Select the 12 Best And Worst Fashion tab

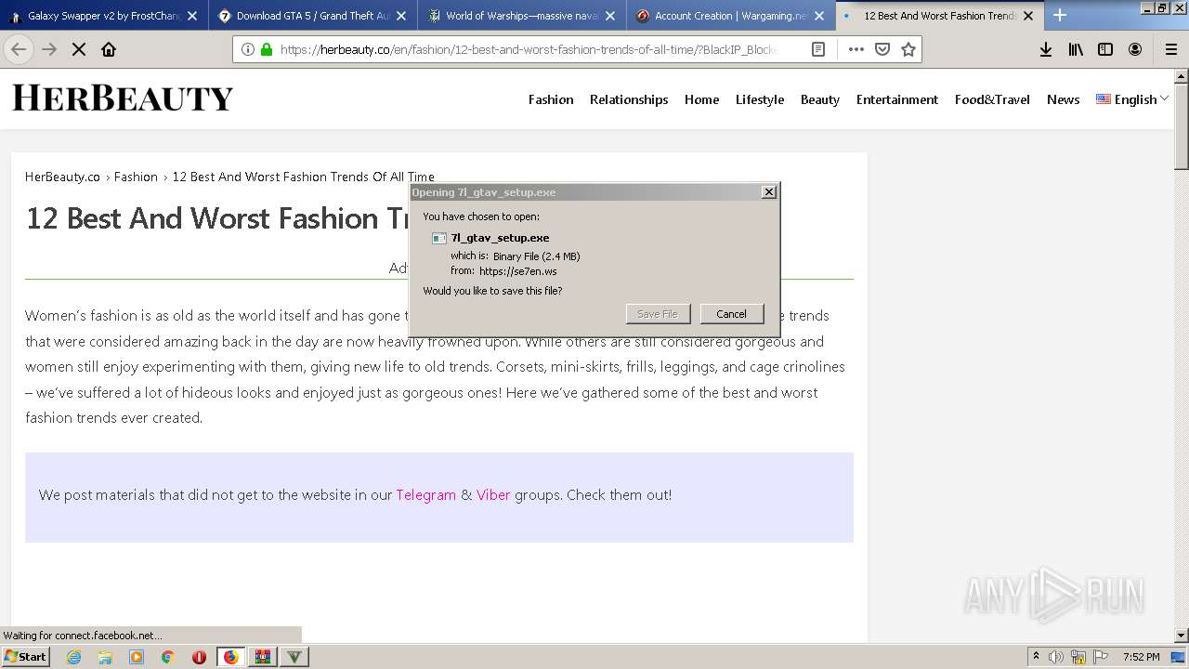click(x=939, y=16)
